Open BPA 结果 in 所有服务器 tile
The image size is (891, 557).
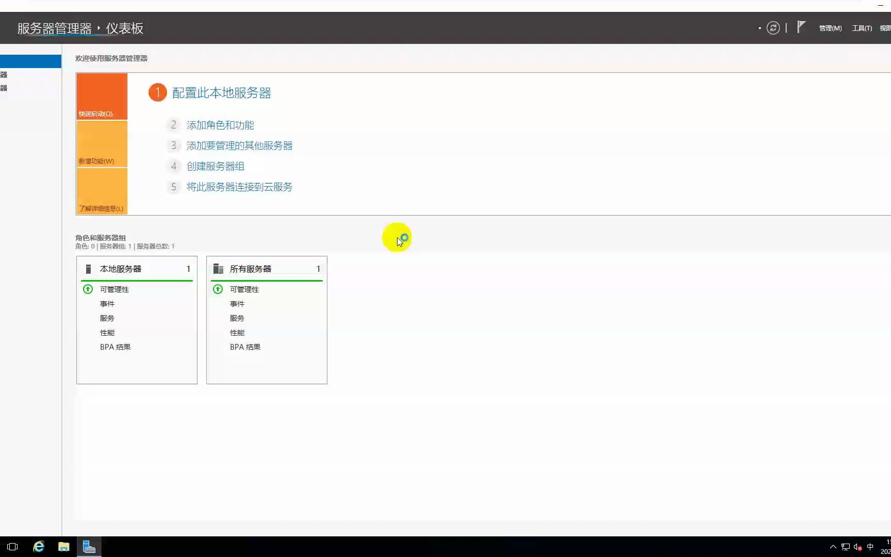point(245,347)
